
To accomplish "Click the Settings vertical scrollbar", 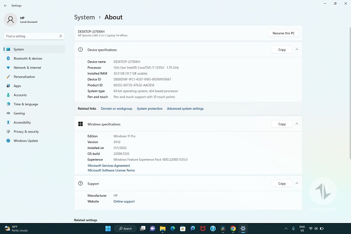I will click(350, 93).
